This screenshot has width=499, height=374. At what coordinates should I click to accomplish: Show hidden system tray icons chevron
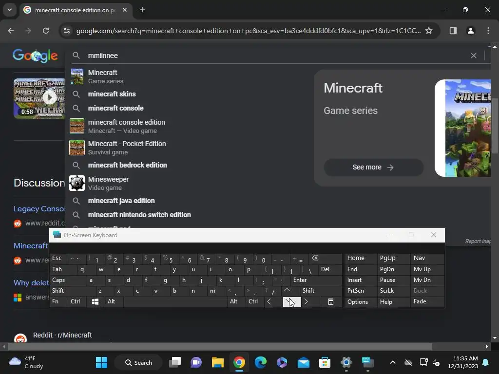(x=393, y=362)
